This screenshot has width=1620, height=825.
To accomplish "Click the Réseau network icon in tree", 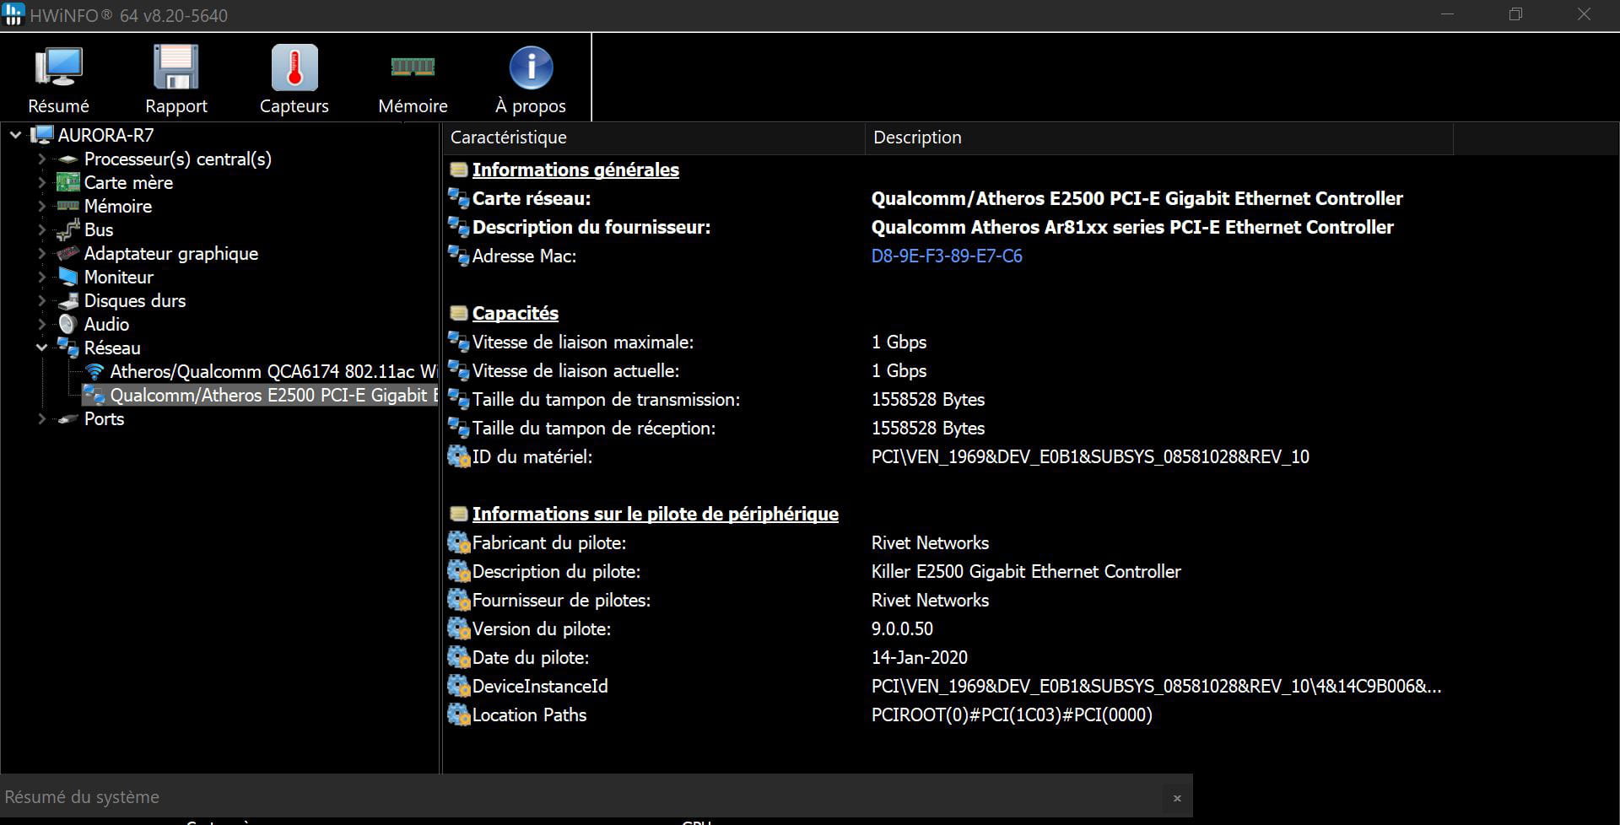I will pos(67,348).
